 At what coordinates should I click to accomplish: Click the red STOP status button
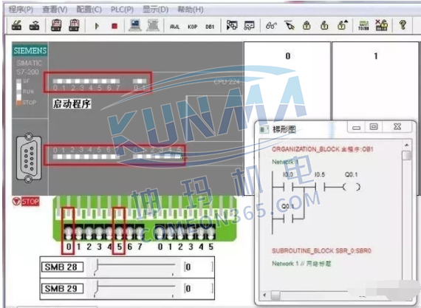click(x=26, y=201)
